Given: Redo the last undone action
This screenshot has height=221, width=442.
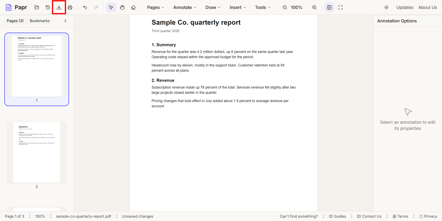Looking at the screenshot, I should (x=96, y=7).
